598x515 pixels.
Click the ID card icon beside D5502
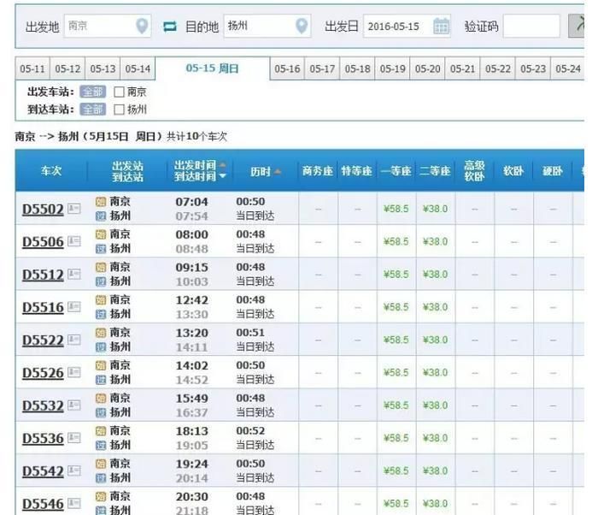(74, 209)
